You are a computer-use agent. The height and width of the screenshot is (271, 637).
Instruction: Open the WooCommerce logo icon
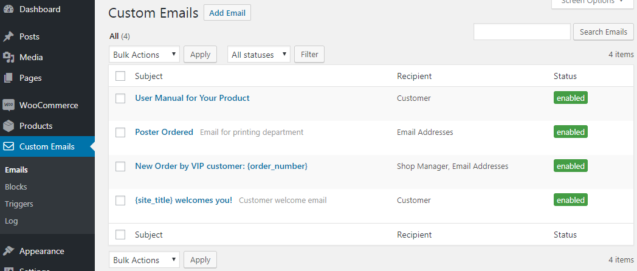coord(9,105)
